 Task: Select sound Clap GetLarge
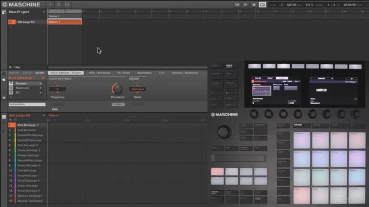[27, 130]
